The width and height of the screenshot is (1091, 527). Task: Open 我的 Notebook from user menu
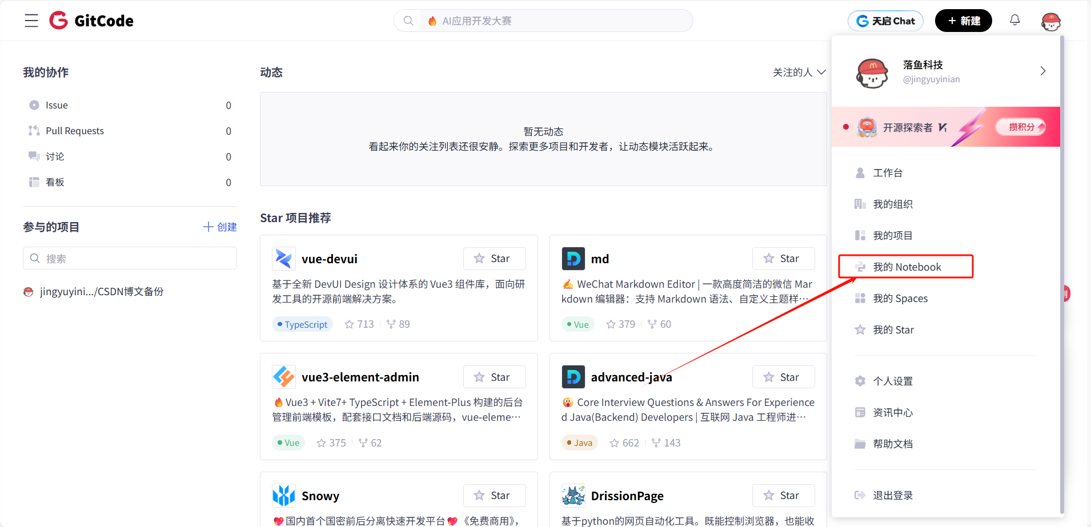pos(906,267)
